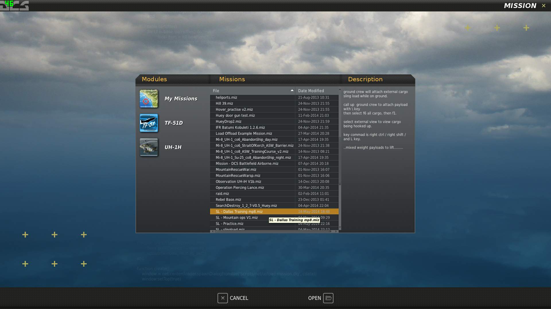Pick Huey door gun test.miz file

(x=274, y=116)
